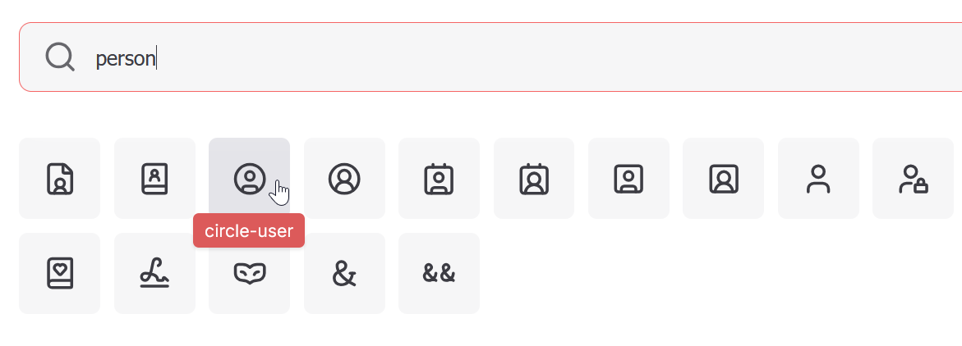Focus the icon search input field
This screenshot has width=962, height=346.
pyautogui.click(x=490, y=57)
